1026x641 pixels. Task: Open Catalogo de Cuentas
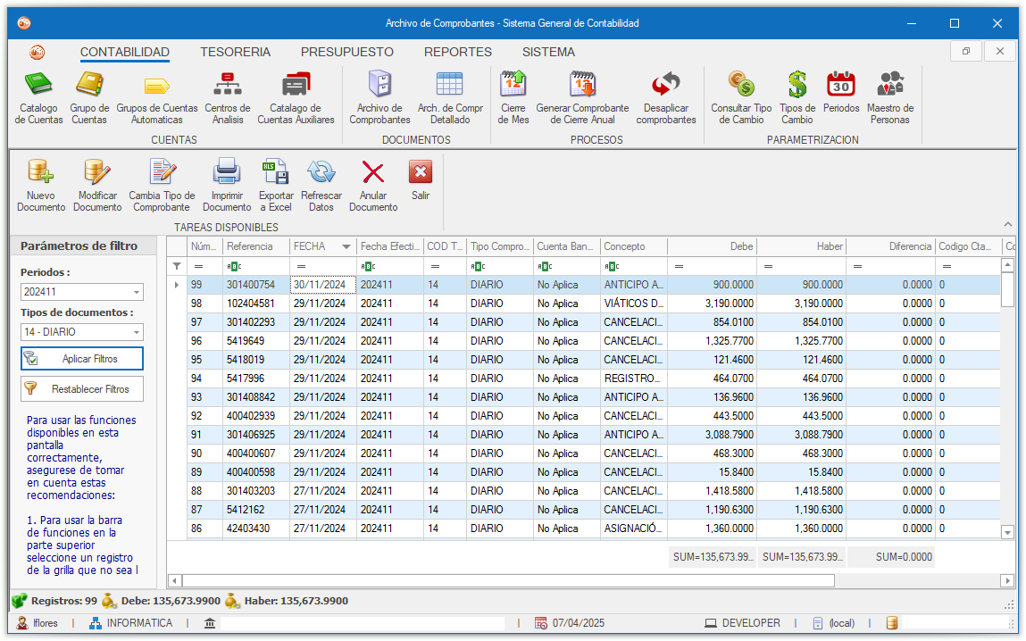tap(38, 98)
